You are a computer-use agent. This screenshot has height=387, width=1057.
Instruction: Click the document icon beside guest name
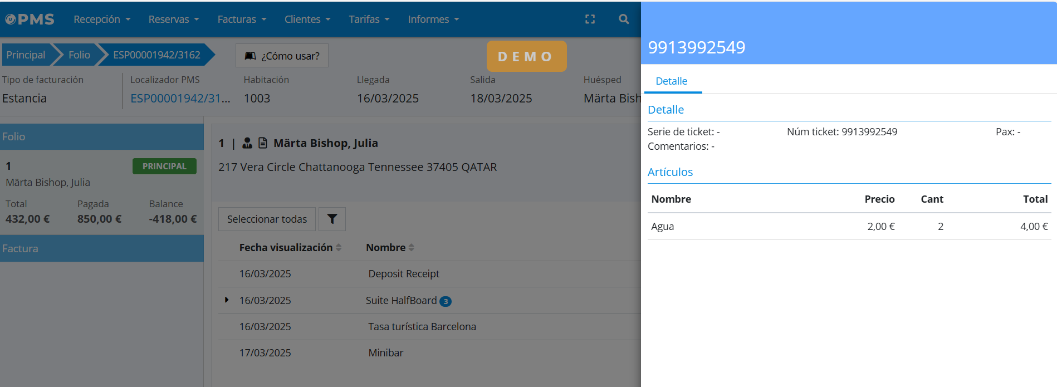(263, 143)
